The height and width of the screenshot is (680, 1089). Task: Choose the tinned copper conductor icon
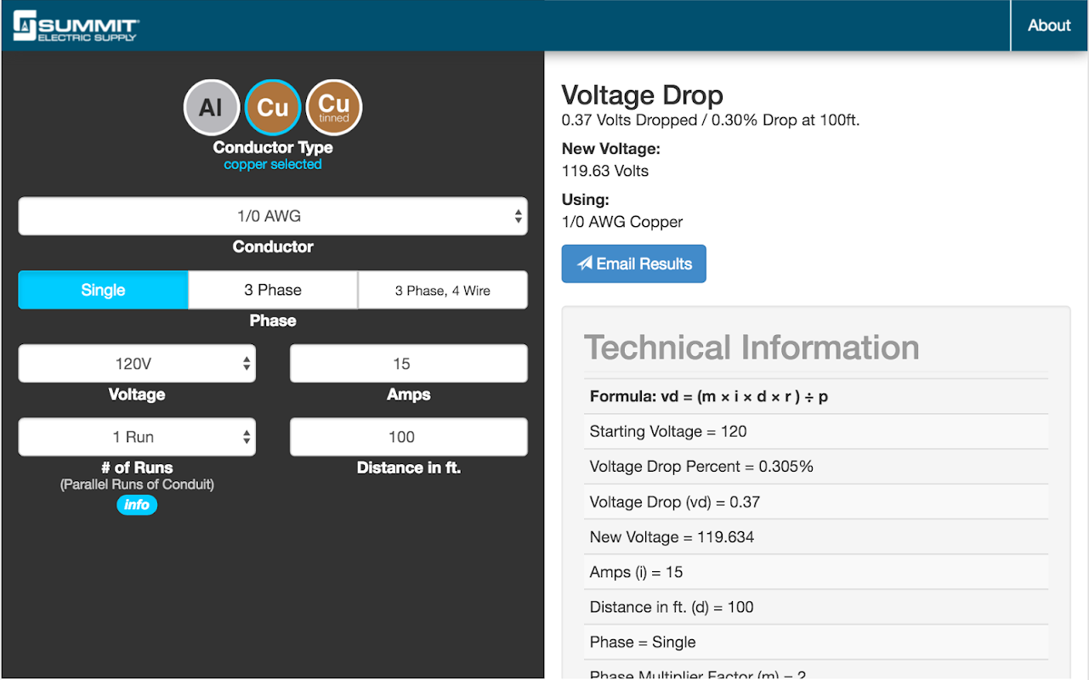point(334,108)
